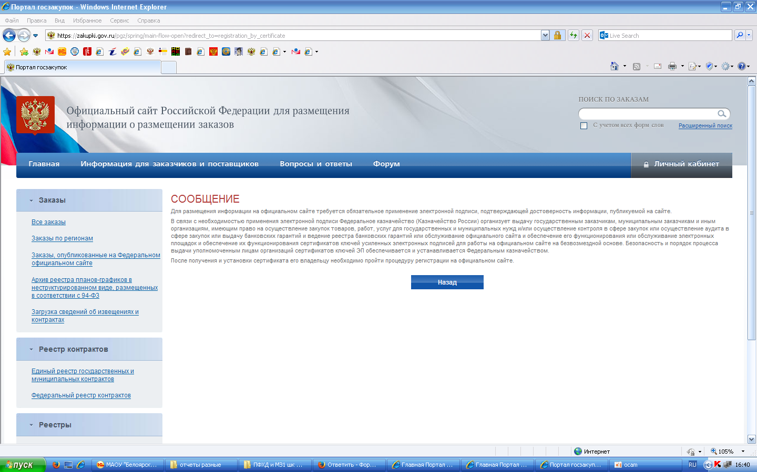
Task: Click the Favorites star icon
Action: [7, 51]
